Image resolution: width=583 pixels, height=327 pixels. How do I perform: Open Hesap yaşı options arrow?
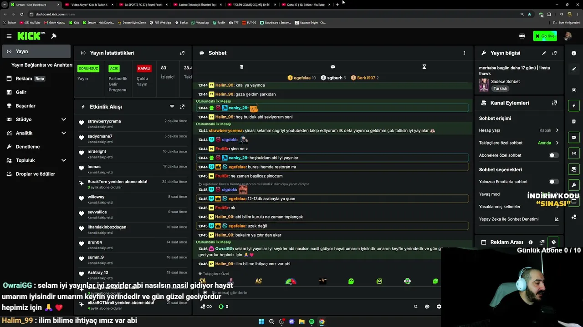557,130
